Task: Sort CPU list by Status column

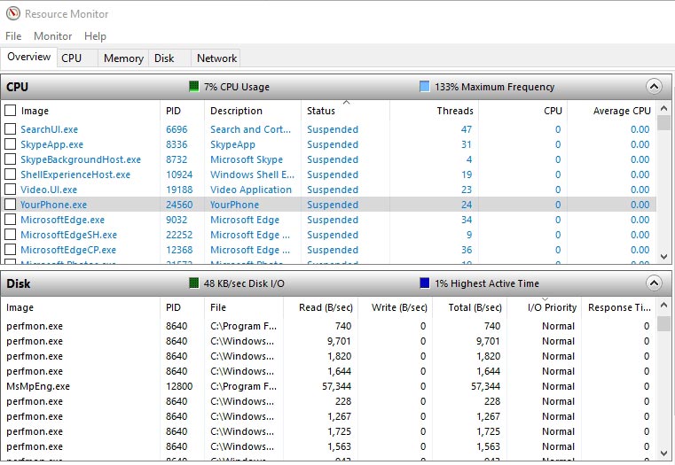Action: [346, 111]
